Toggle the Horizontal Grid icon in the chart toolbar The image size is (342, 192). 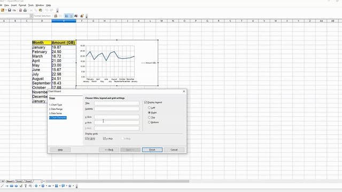tap(66, 16)
